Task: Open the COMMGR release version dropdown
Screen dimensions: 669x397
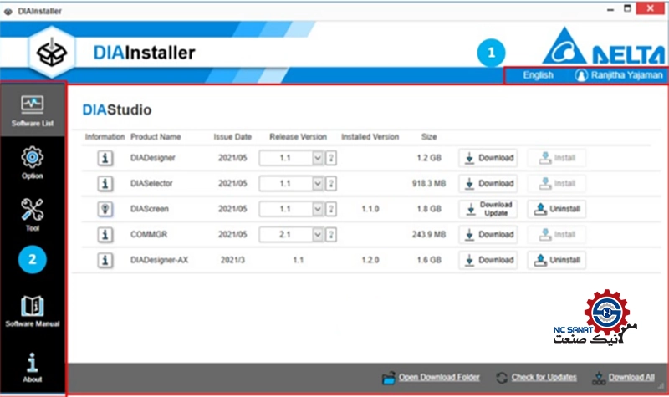Action: click(317, 235)
